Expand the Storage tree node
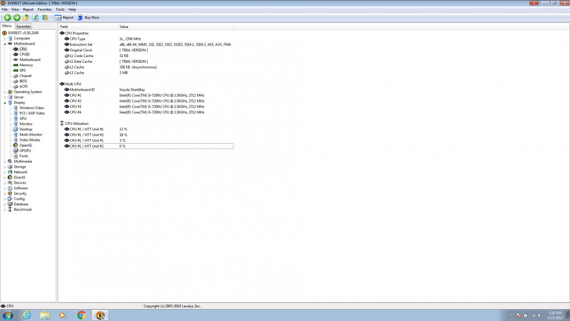The image size is (570, 321). (x=5, y=167)
